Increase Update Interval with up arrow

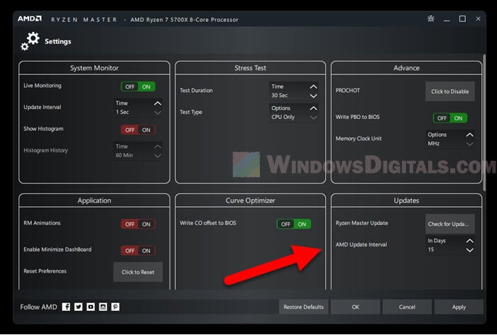[158, 103]
